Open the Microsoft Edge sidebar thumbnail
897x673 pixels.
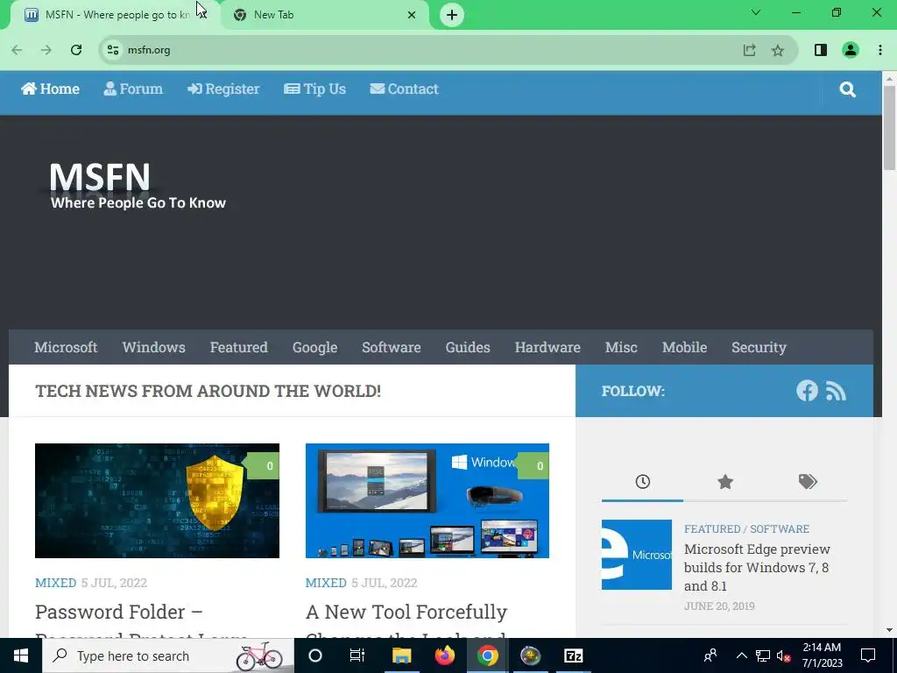click(x=637, y=555)
